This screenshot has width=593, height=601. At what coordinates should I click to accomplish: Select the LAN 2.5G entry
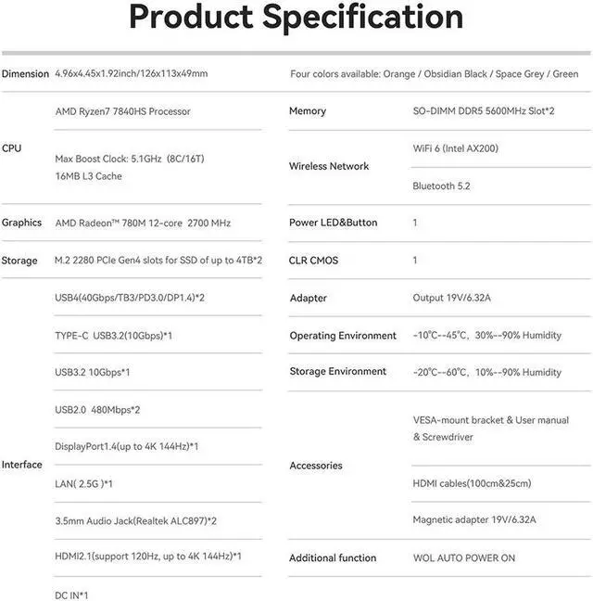point(83,483)
